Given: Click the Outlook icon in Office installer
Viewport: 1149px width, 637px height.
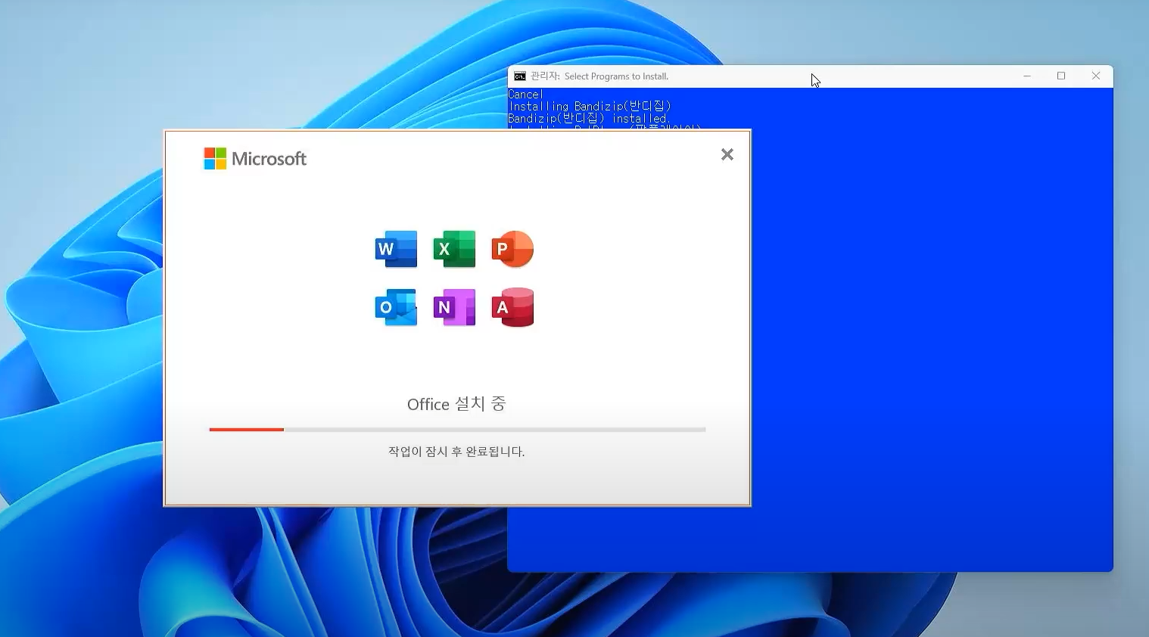Looking at the screenshot, I should tap(396, 307).
